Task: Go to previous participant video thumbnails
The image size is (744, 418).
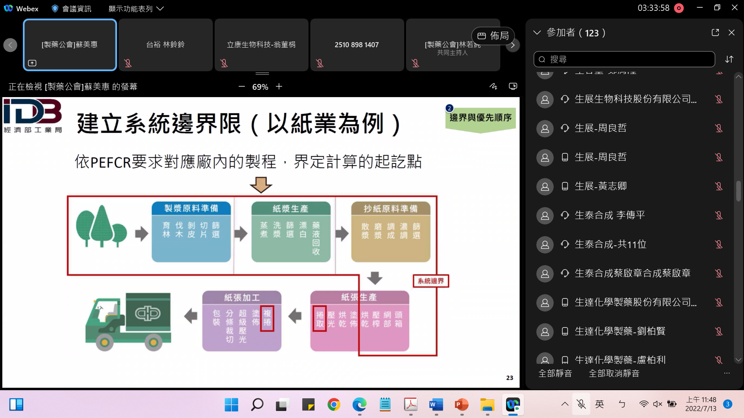Action: (x=10, y=45)
